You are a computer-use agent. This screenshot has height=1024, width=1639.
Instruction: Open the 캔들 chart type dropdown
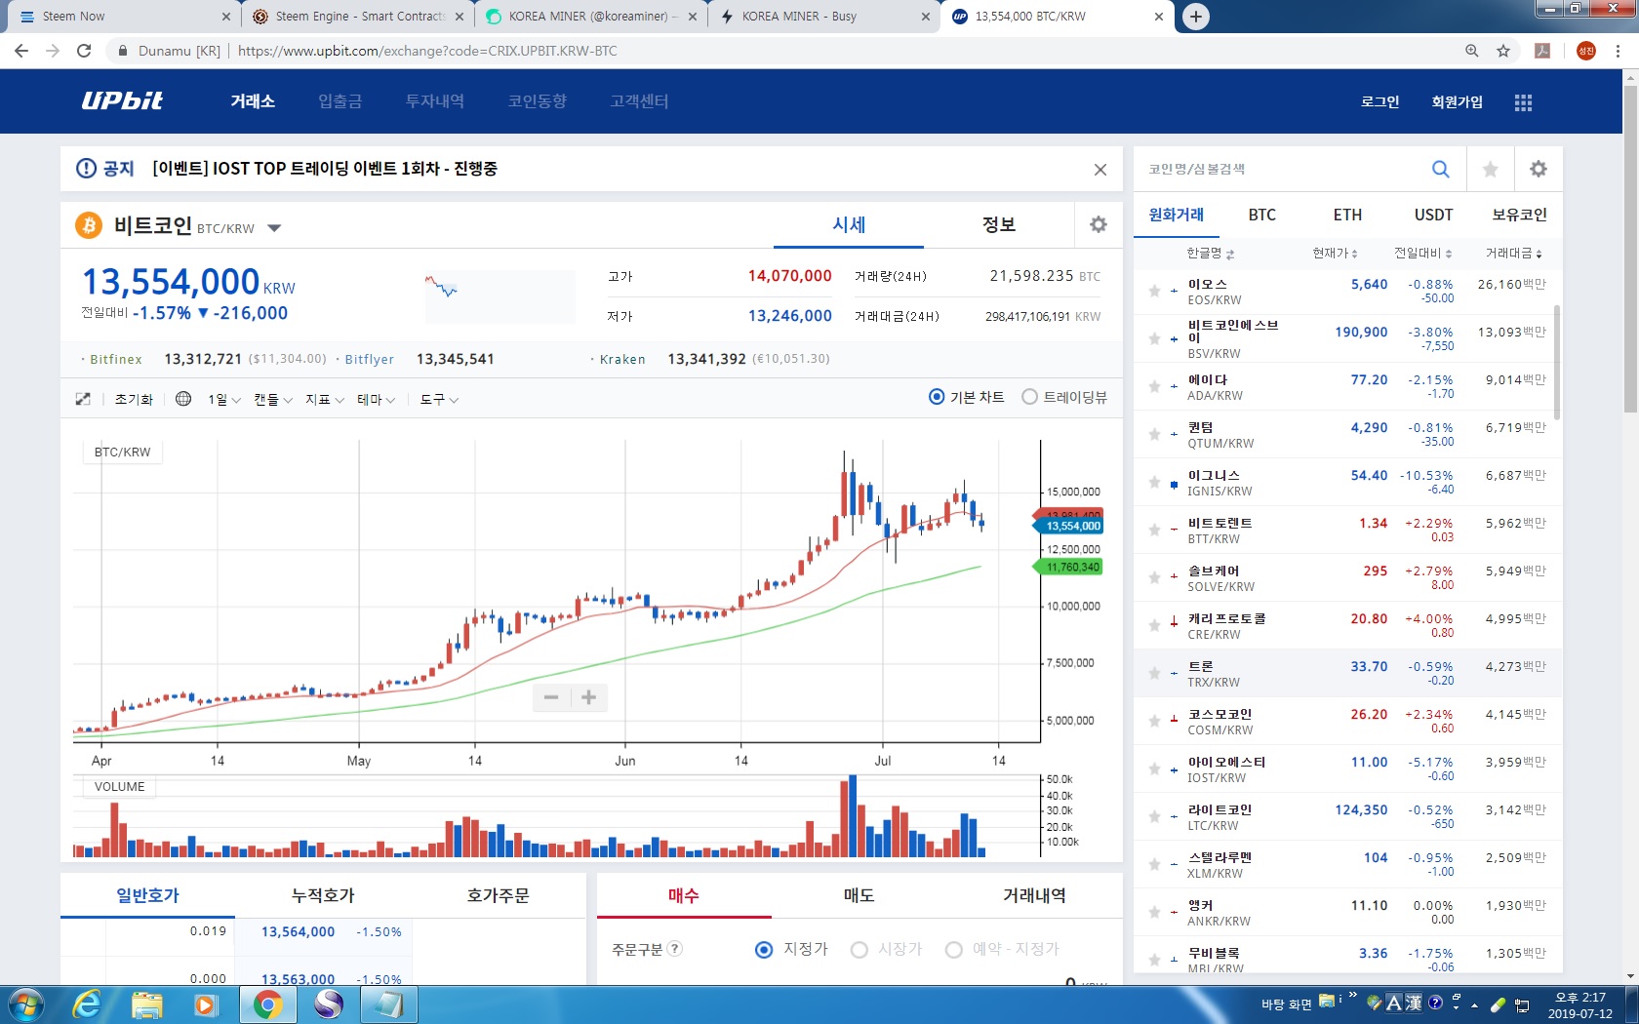point(273,399)
